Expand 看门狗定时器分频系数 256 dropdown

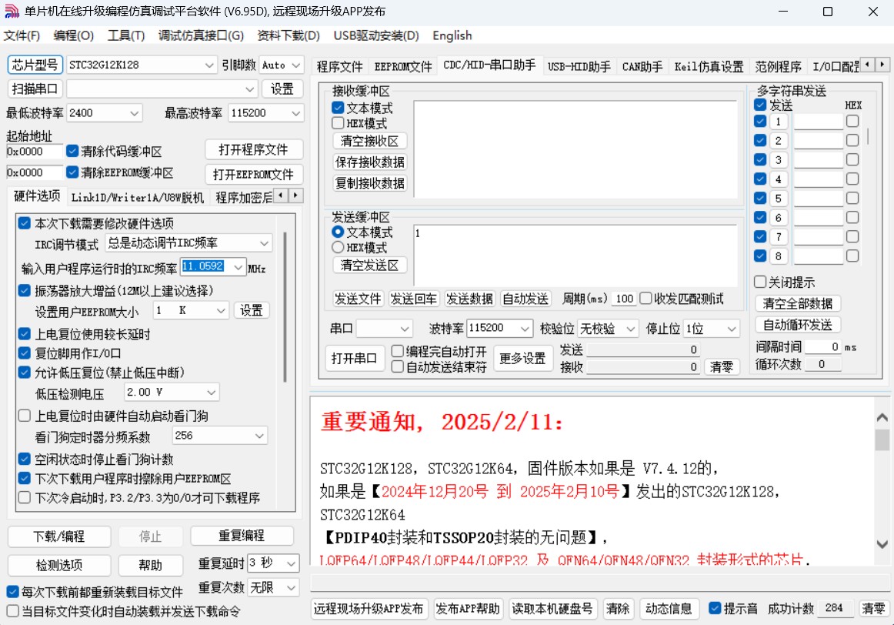point(259,436)
